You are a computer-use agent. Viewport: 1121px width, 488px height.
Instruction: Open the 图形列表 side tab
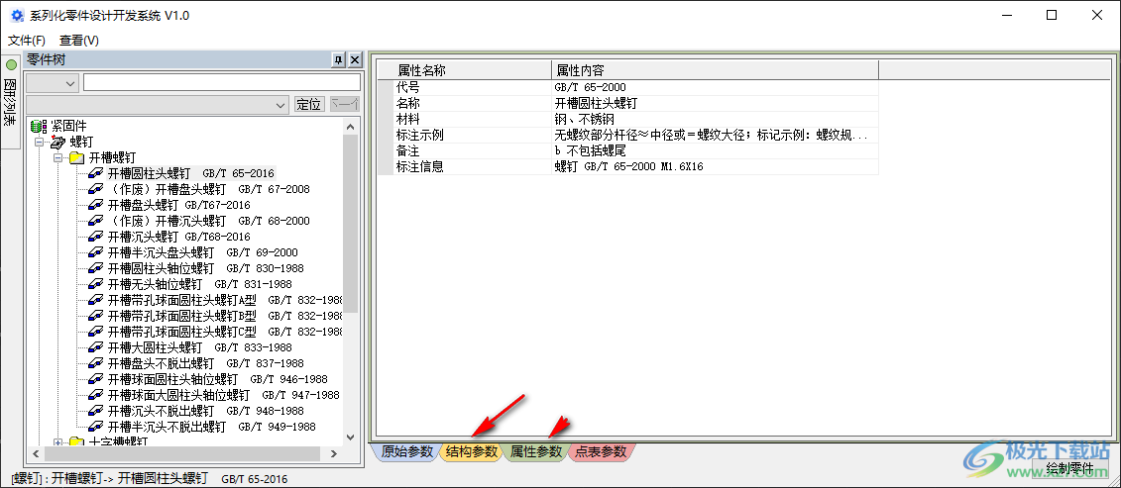tap(11, 101)
